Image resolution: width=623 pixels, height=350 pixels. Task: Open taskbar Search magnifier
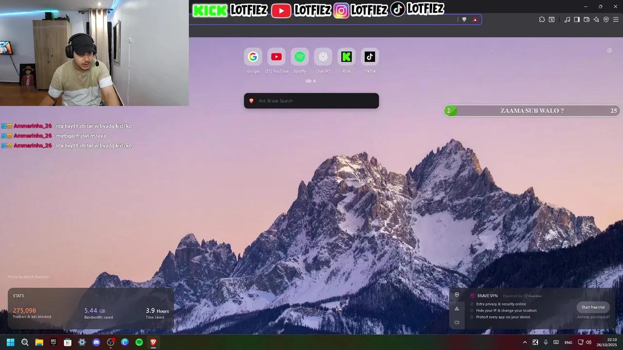[x=25, y=342]
